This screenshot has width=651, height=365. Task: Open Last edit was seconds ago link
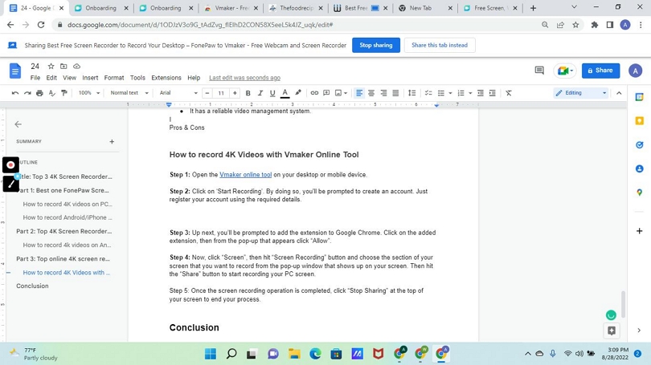[x=244, y=78]
